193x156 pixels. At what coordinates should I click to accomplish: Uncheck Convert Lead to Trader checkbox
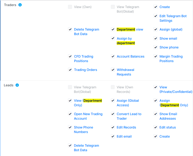(x=113, y=114)
